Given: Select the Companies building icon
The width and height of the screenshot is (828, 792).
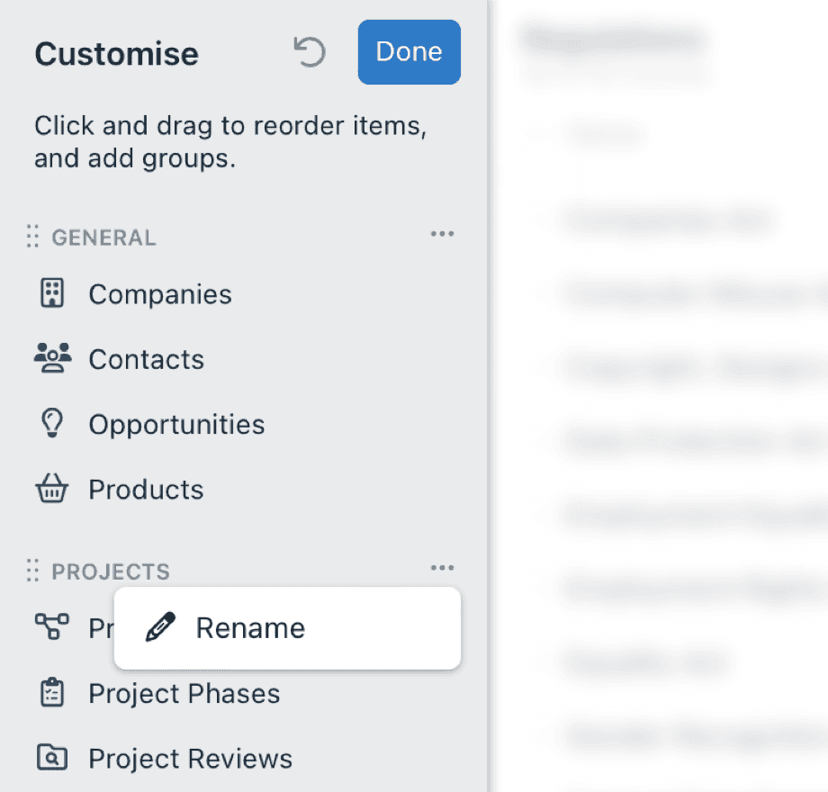Looking at the screenshot, I should pyautogui.click(x=51, y=293).
